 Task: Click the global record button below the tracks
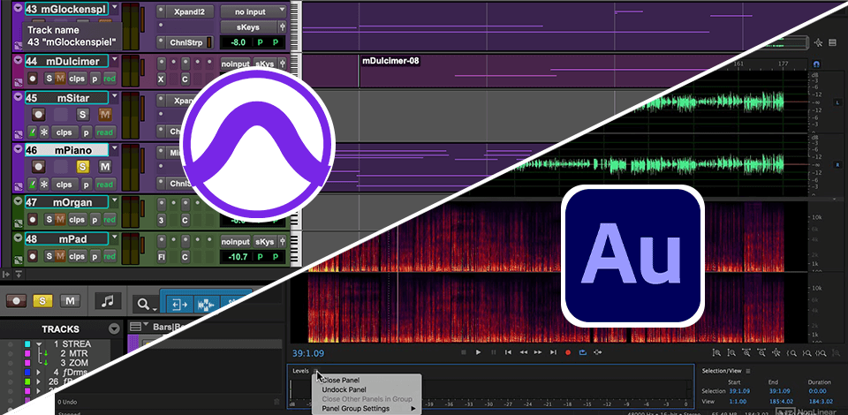16,301
